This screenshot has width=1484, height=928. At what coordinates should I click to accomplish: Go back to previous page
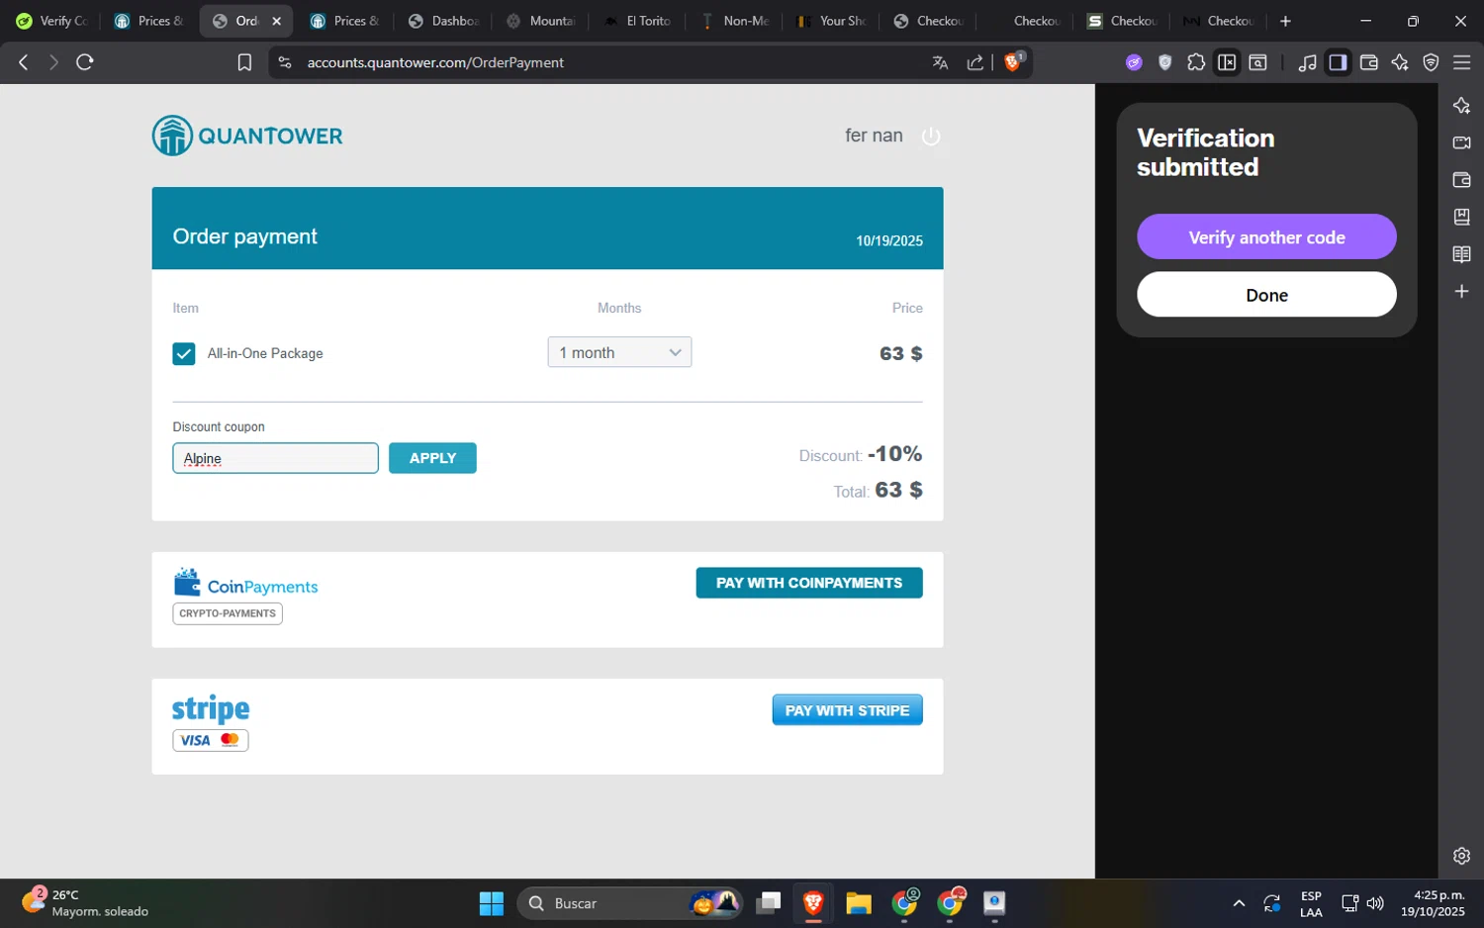pyautogui.click(x=24, y=62)
